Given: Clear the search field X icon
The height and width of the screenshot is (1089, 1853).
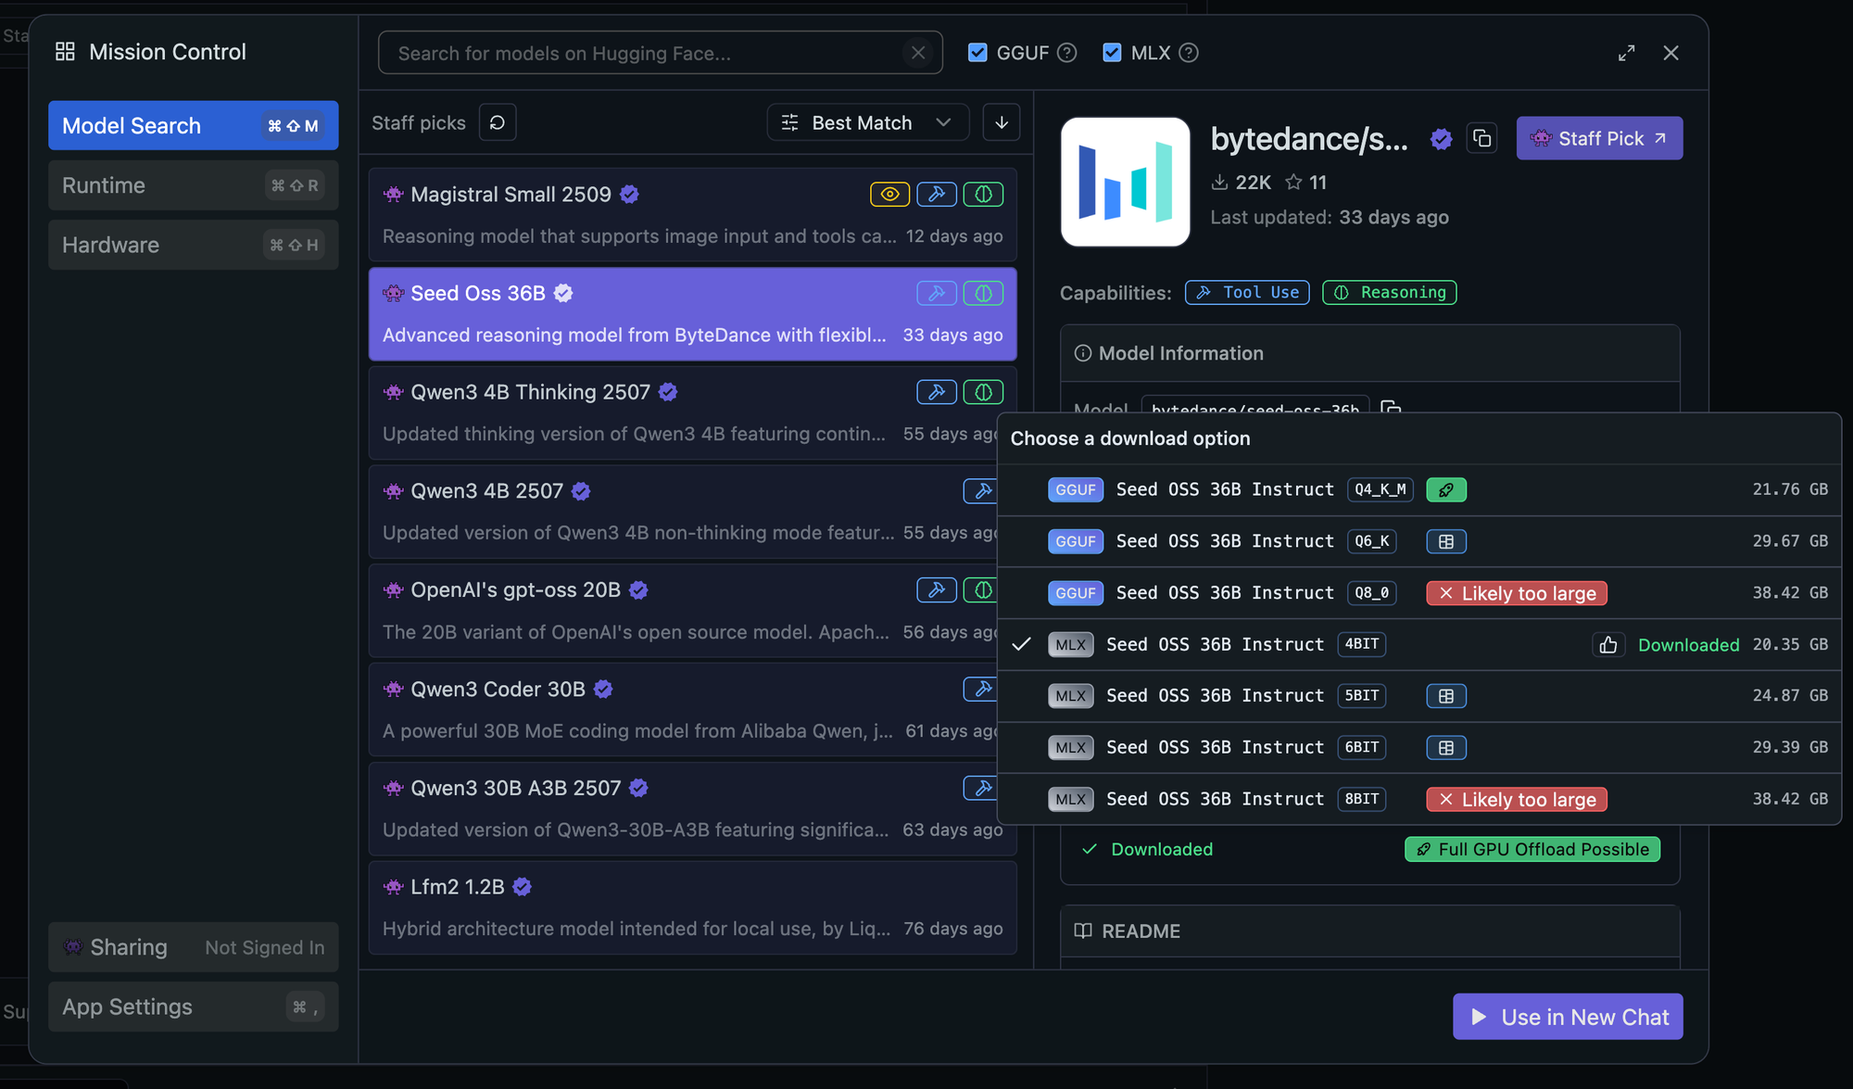Looking at the screenshot, I should click(x=918, y=53).
